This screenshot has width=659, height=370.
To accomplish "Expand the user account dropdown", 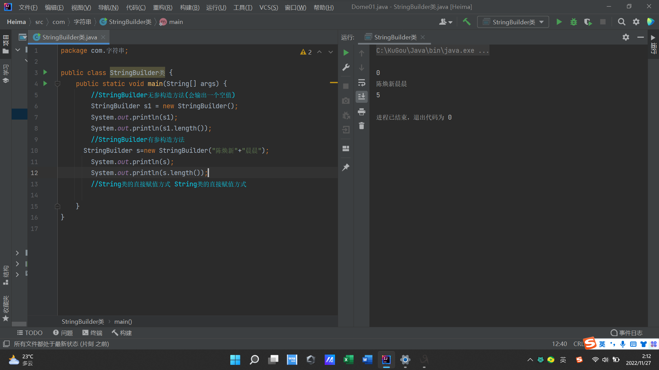I will coord(446,22).
